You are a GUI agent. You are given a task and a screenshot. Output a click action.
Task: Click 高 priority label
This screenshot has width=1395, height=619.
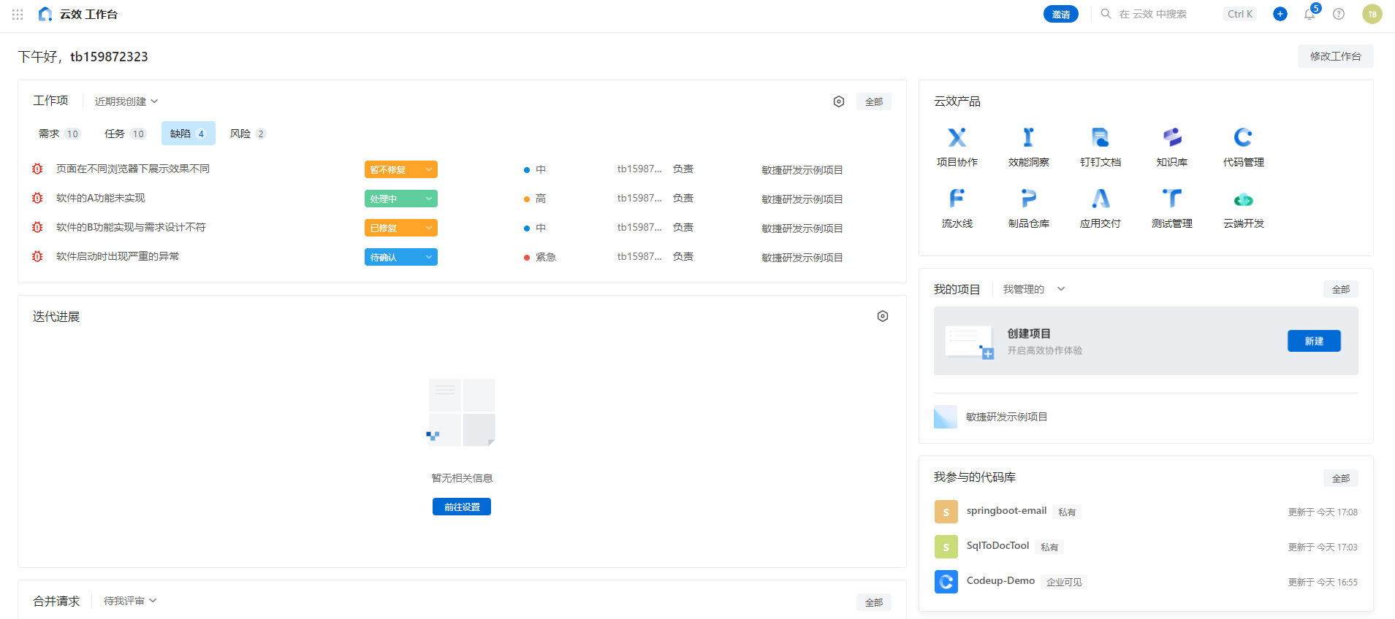coord(540,199)
